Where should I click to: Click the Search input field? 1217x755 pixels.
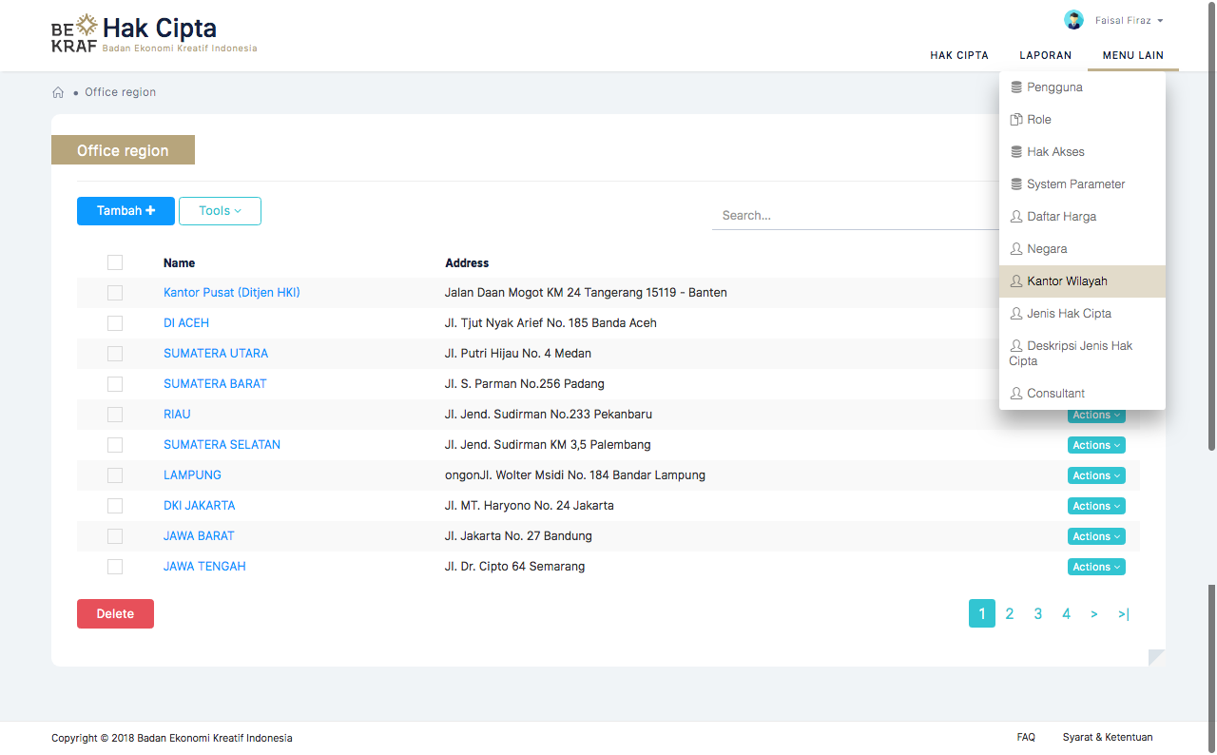click(x=856, y=216)
